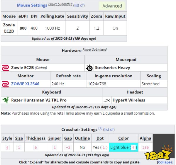Click the crosshair Dot header

(100, 138)
